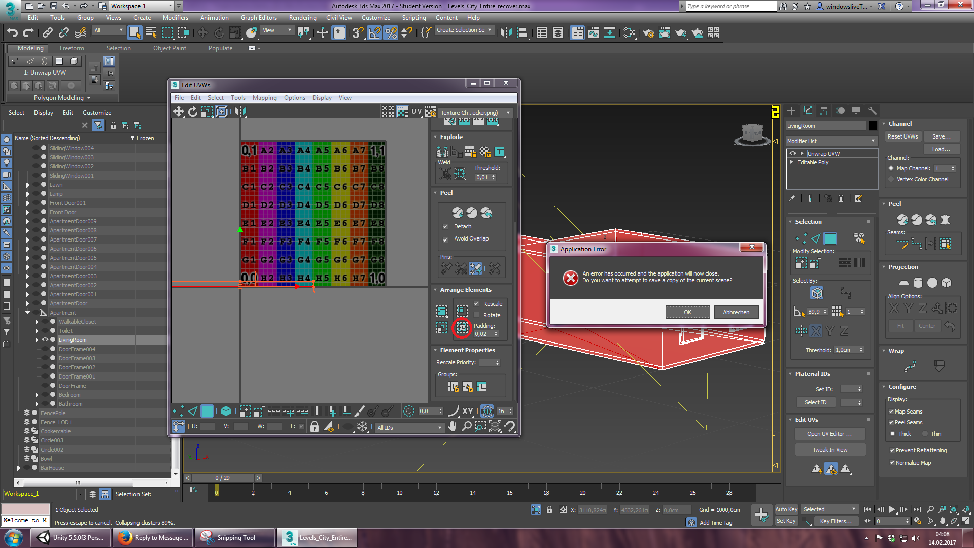This screenshot has width=974, height=548.
Task: Click the Abbrechen button
Action: pos(736,312)
